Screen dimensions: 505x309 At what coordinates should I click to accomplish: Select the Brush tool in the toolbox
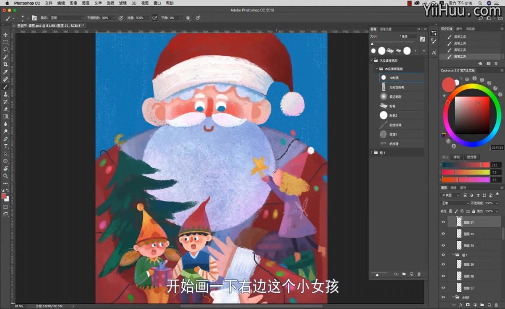(x=6, y=87)
